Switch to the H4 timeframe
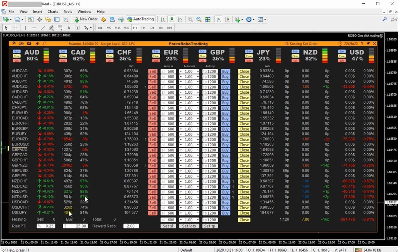The height and width of the screenshot is (252, 398). click(143, 28)
